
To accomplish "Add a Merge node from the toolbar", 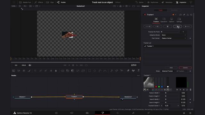I will [62, 71].
